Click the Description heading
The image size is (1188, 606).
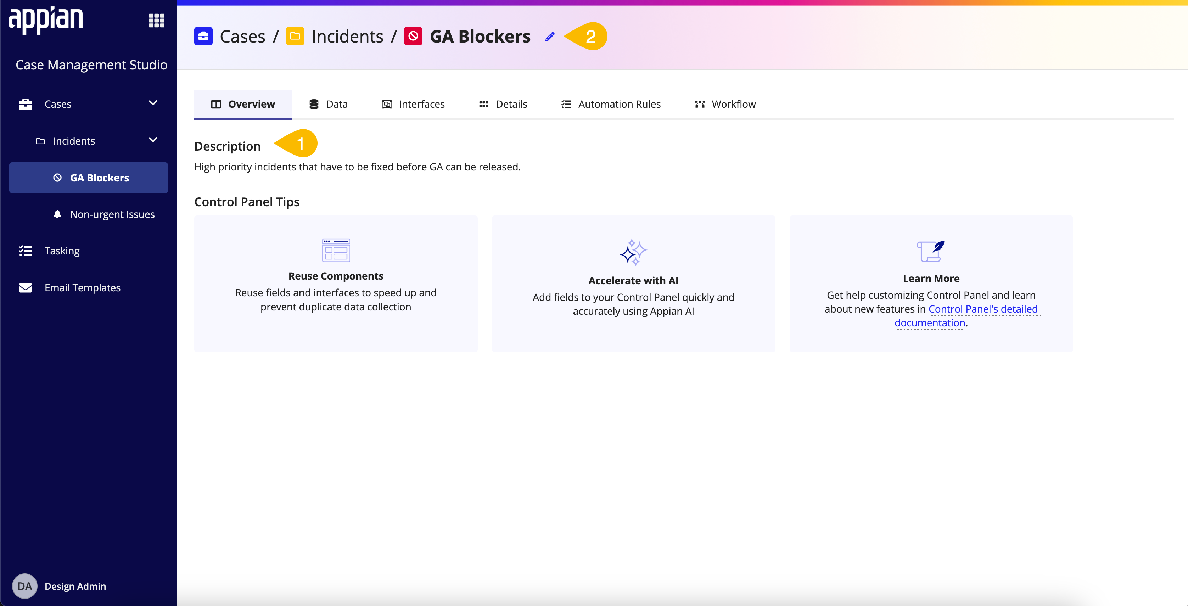(x=228, y=146)
